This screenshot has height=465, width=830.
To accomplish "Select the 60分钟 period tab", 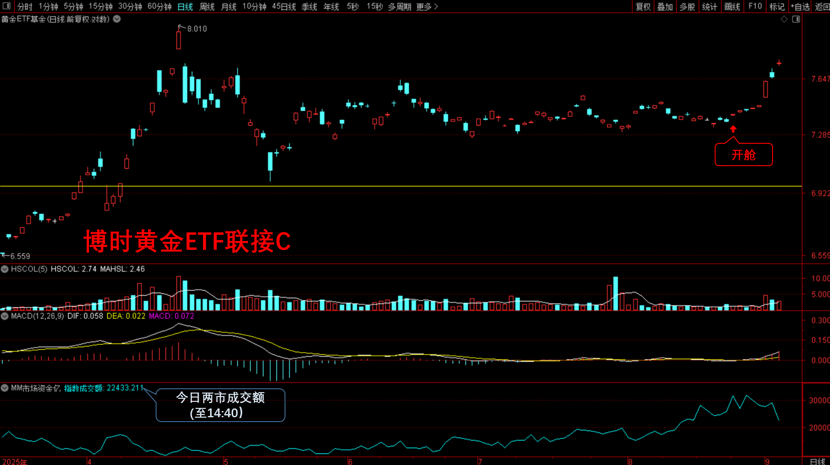I will [x=160, y=7].
